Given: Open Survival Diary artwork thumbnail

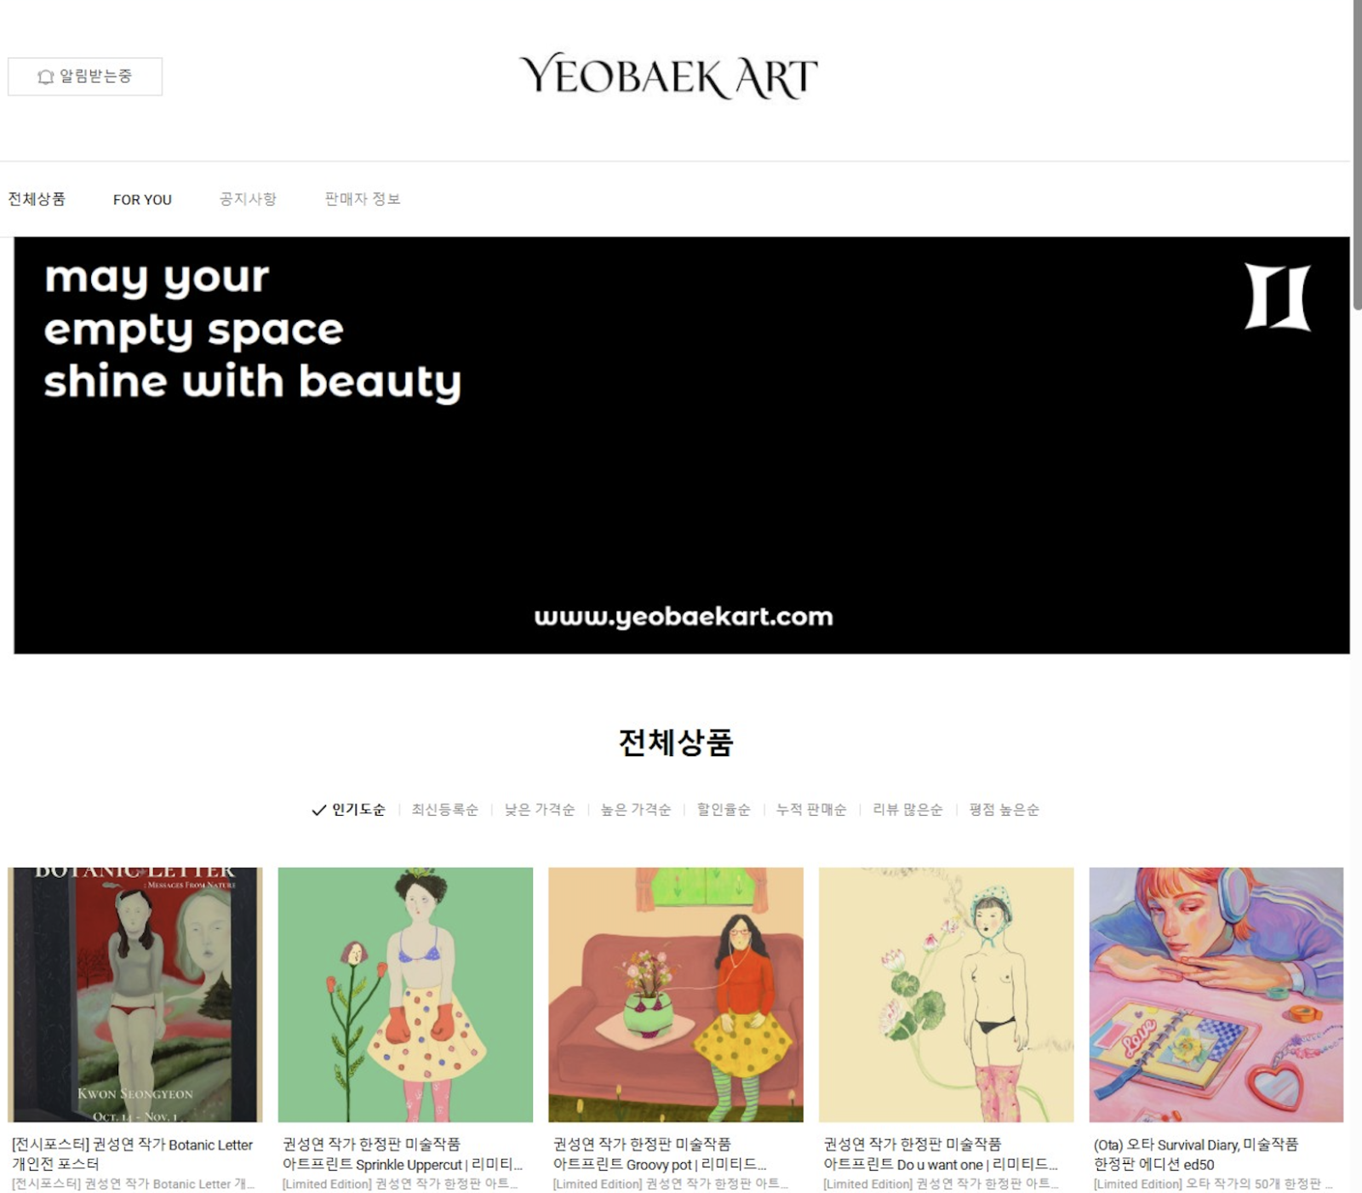Looking at the screenshot, I should coord(1216,995).
